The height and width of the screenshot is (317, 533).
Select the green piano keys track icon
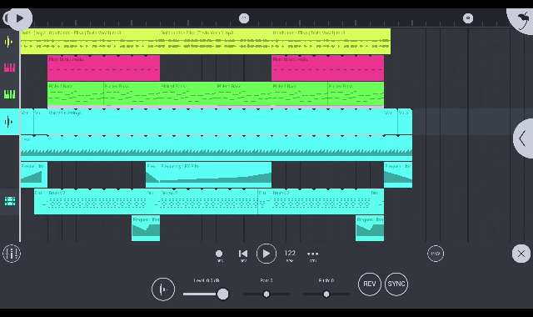[9, 94]
